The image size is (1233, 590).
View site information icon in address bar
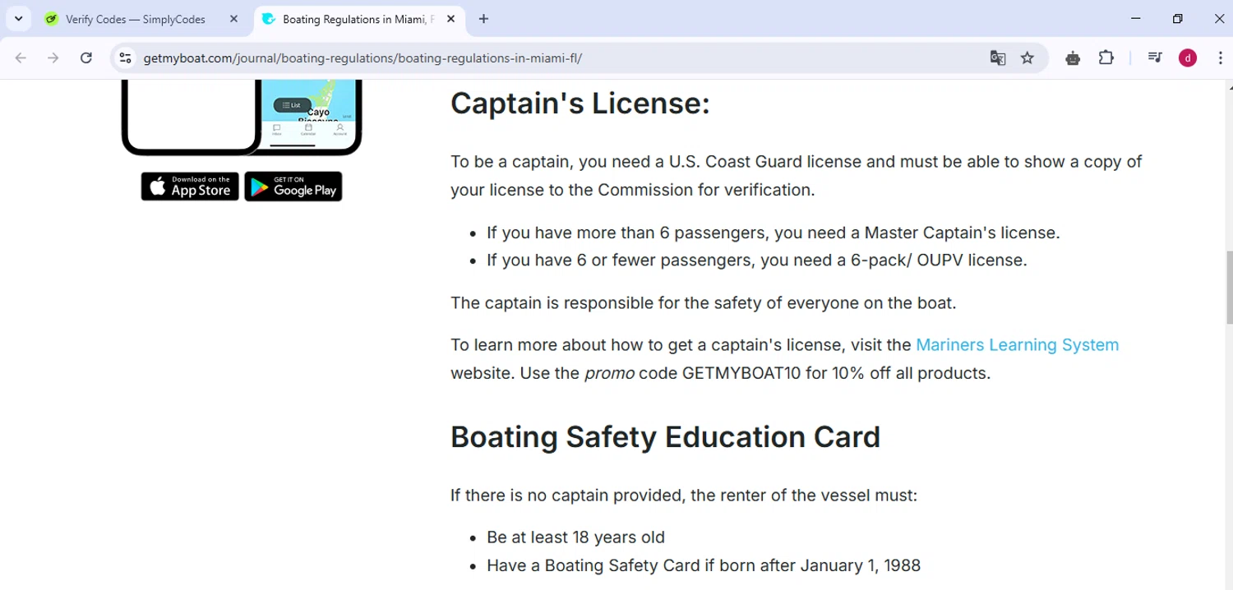point(125,58)
